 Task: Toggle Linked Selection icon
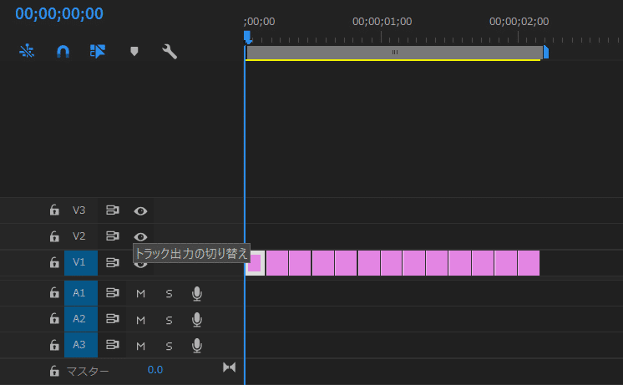click(98, 51)
